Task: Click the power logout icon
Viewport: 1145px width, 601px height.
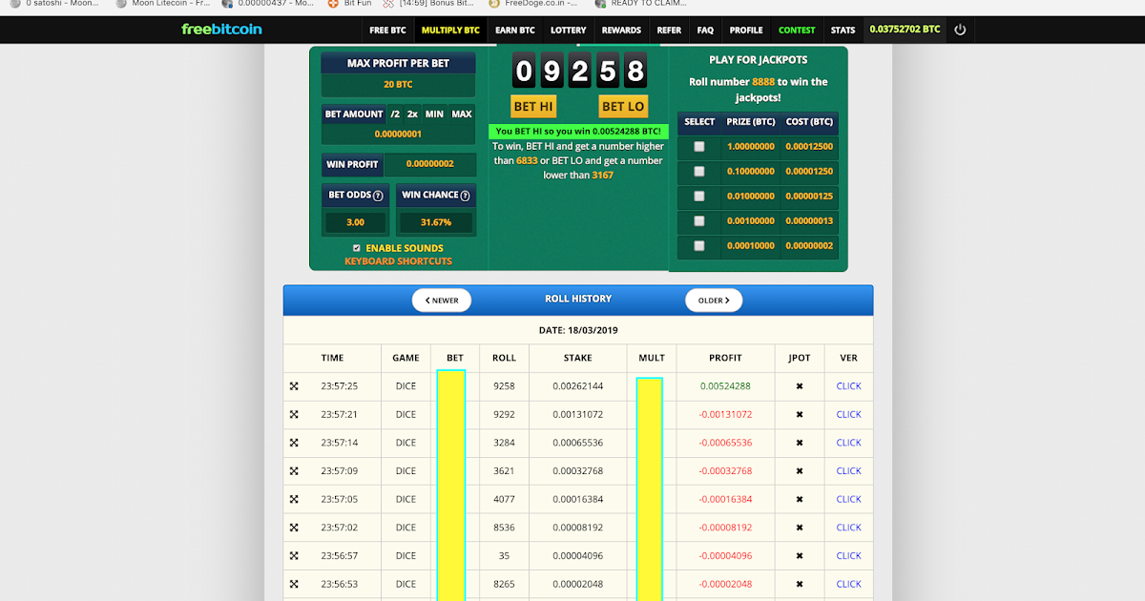Action: (960, 30)
